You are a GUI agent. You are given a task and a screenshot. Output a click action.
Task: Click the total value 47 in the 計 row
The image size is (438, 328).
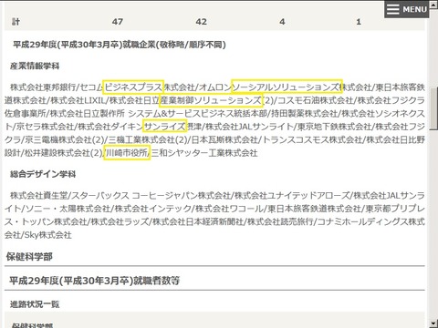point(118,22)
